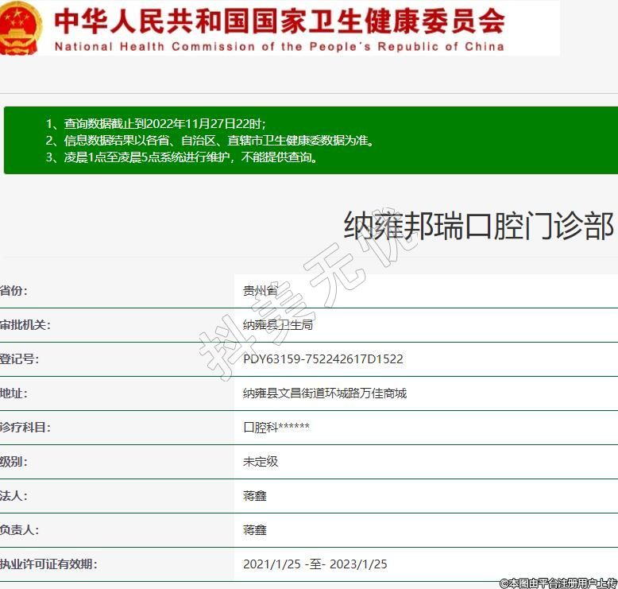Click the national emblem logo

20,28
